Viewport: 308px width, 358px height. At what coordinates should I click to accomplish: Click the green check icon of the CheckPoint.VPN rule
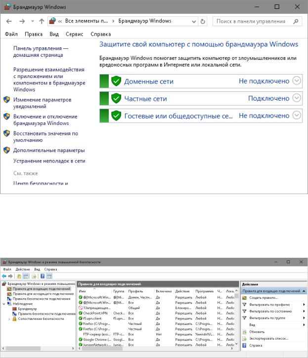81,313
